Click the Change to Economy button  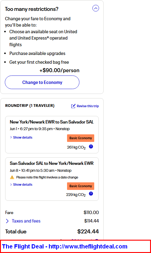click(x=42, y=82)
